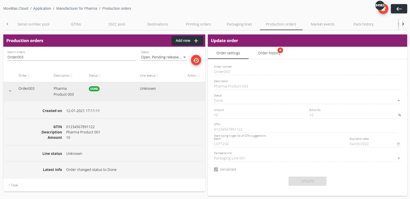Click the '1 Total' count text
Viewport: 410px width, 199px height.
(x=13, y=185)
